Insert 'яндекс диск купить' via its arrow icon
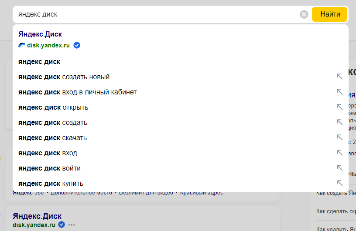The width and height of the screenshot is (356, 231). pos(339,183)
